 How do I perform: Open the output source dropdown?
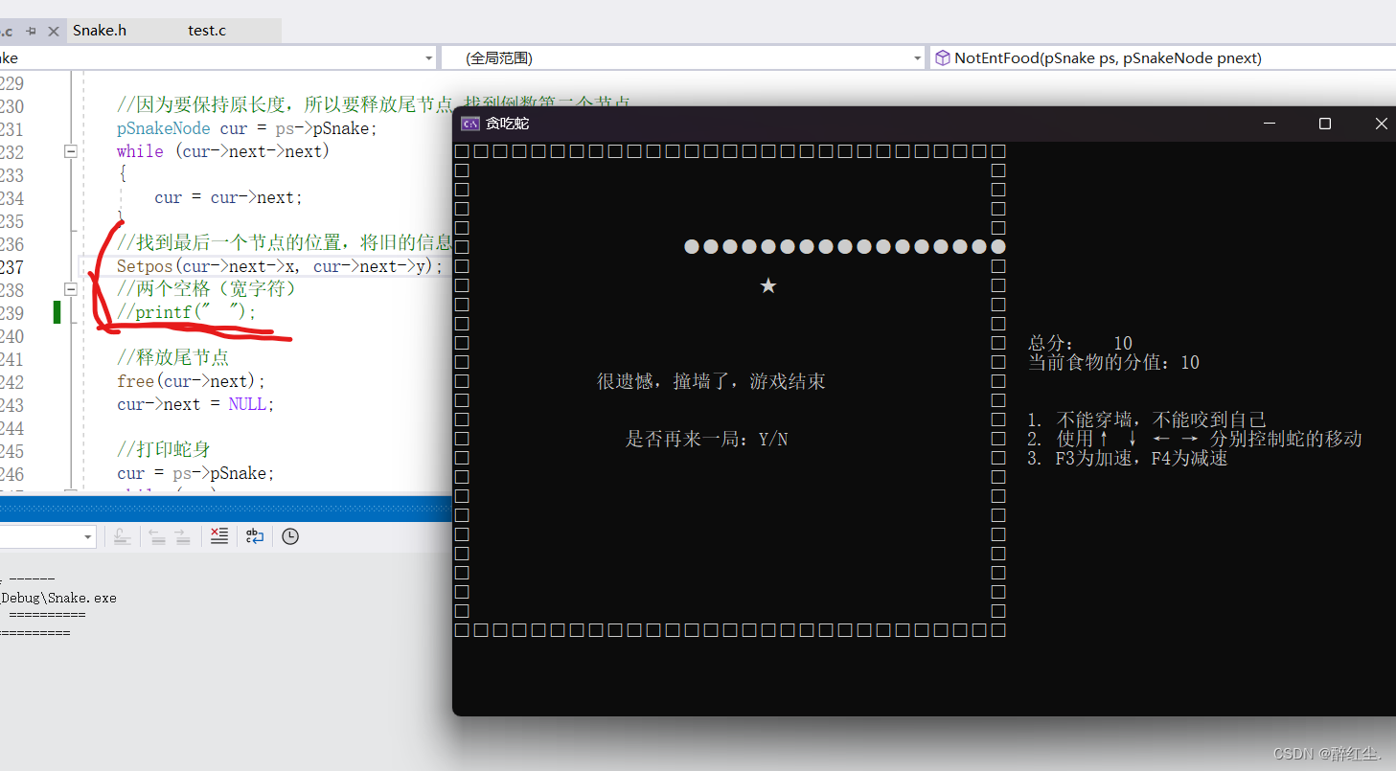point(88,536)
